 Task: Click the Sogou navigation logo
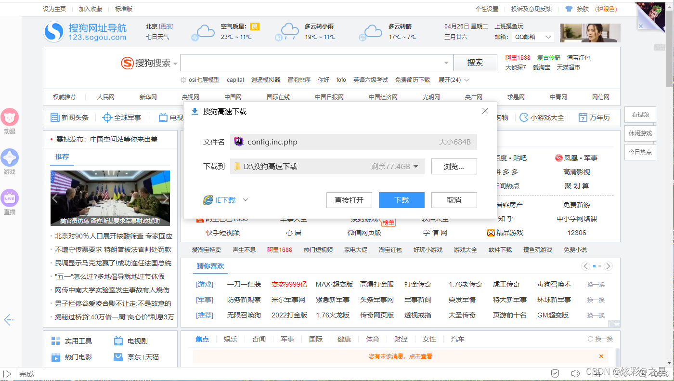[85, 32]
